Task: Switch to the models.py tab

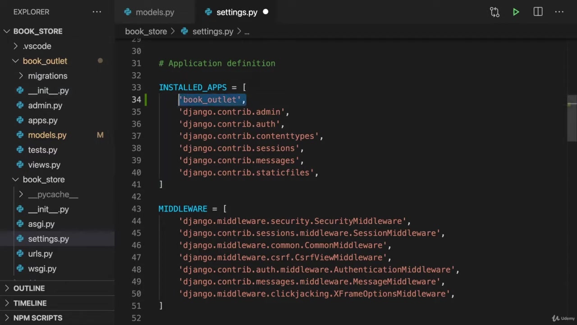Action: [154, 12]
